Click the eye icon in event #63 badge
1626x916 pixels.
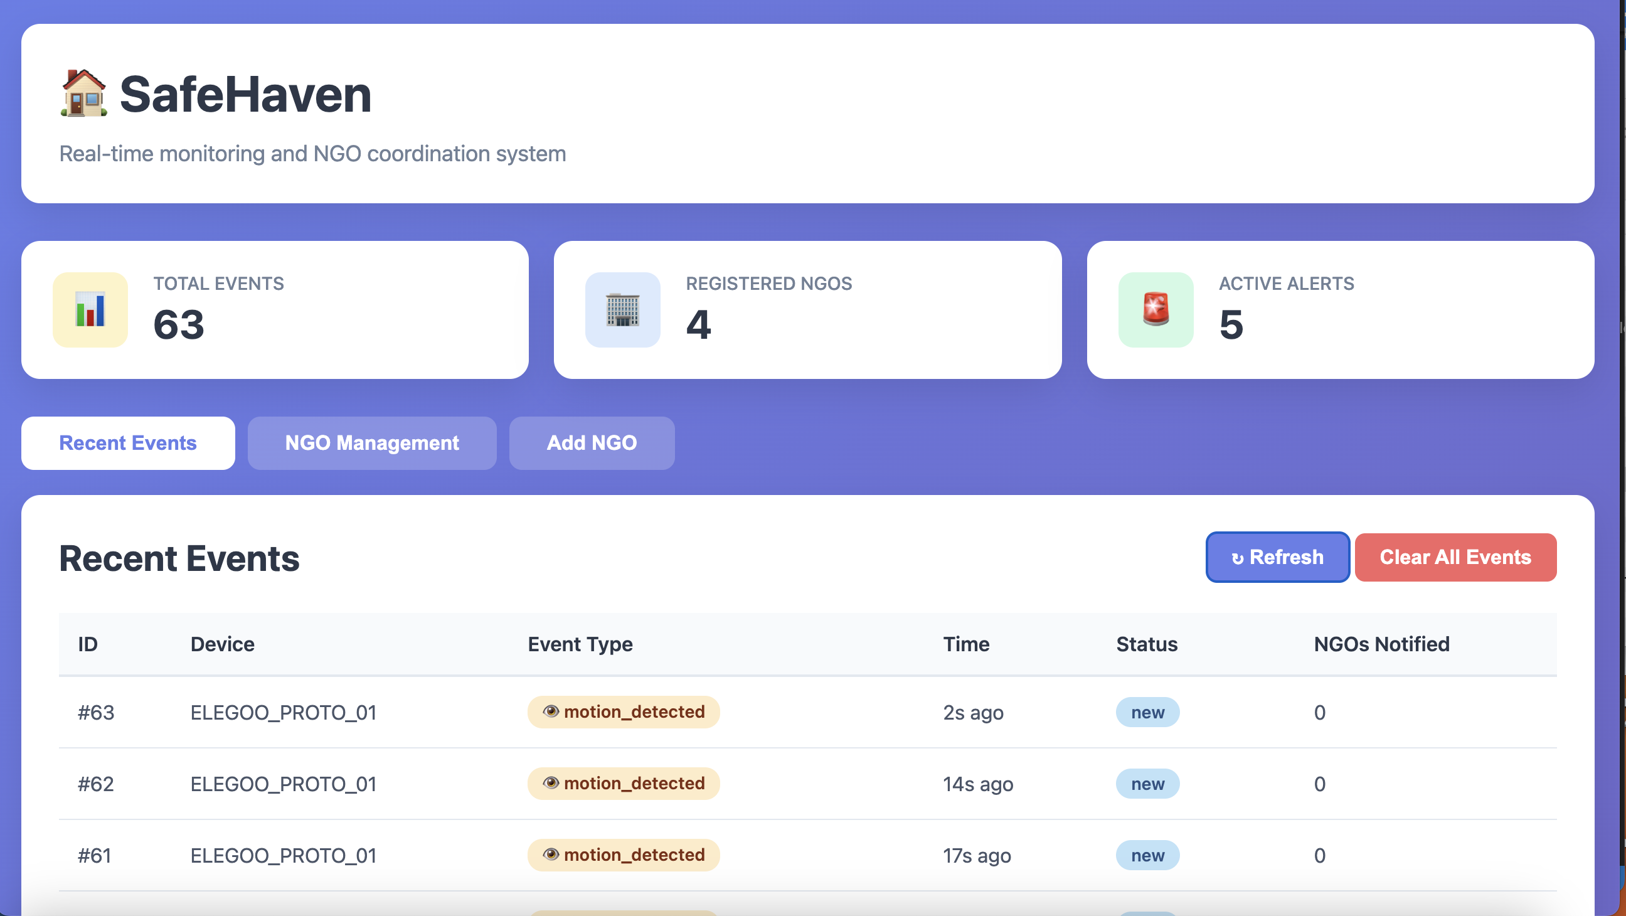pos(550,711)
